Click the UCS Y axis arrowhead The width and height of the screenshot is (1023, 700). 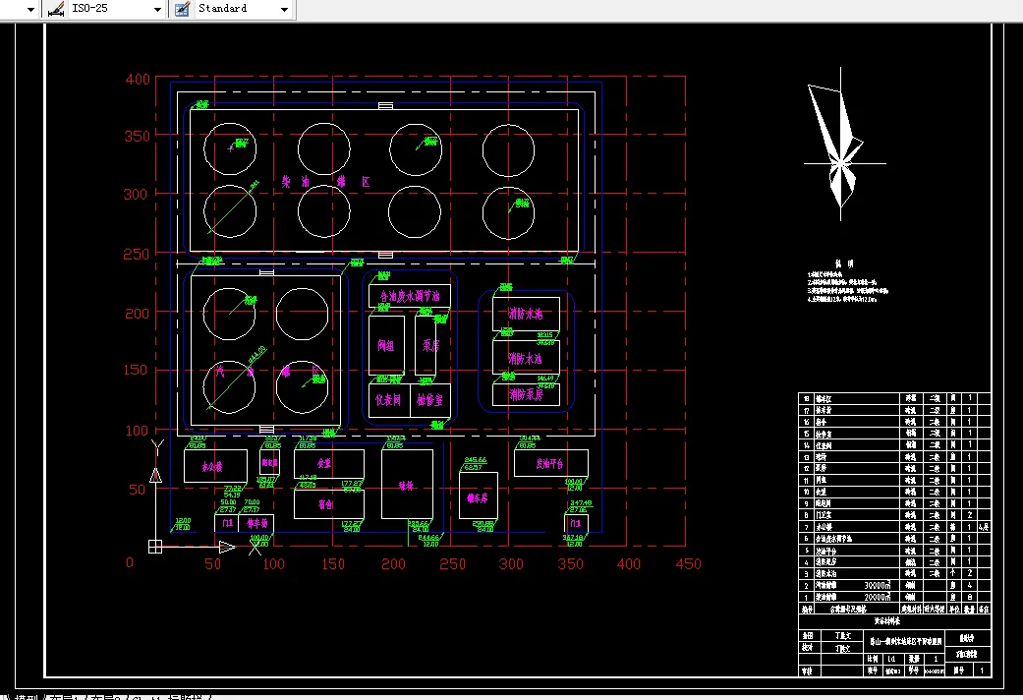click(155, 475)
